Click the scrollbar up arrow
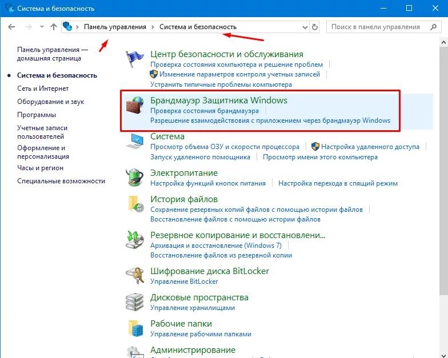The height and width of the screenshot is (358, 448). click(443, 42)
